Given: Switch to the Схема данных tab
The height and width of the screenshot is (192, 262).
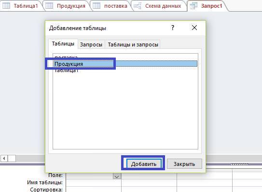Looking at the screenshot, I should 159,6.
